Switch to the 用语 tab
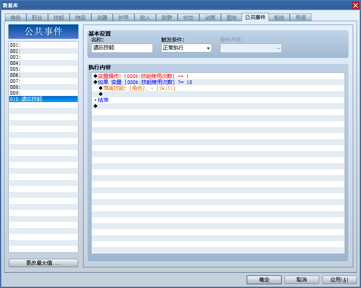 [301, 18]
